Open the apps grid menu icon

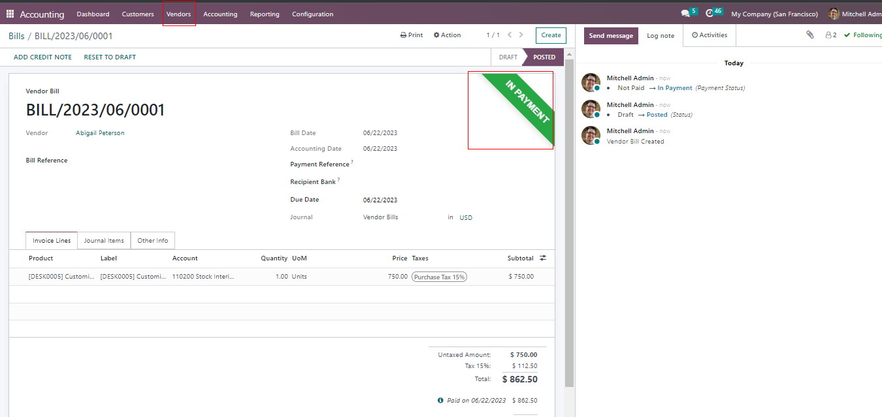[x=10, y=14]
